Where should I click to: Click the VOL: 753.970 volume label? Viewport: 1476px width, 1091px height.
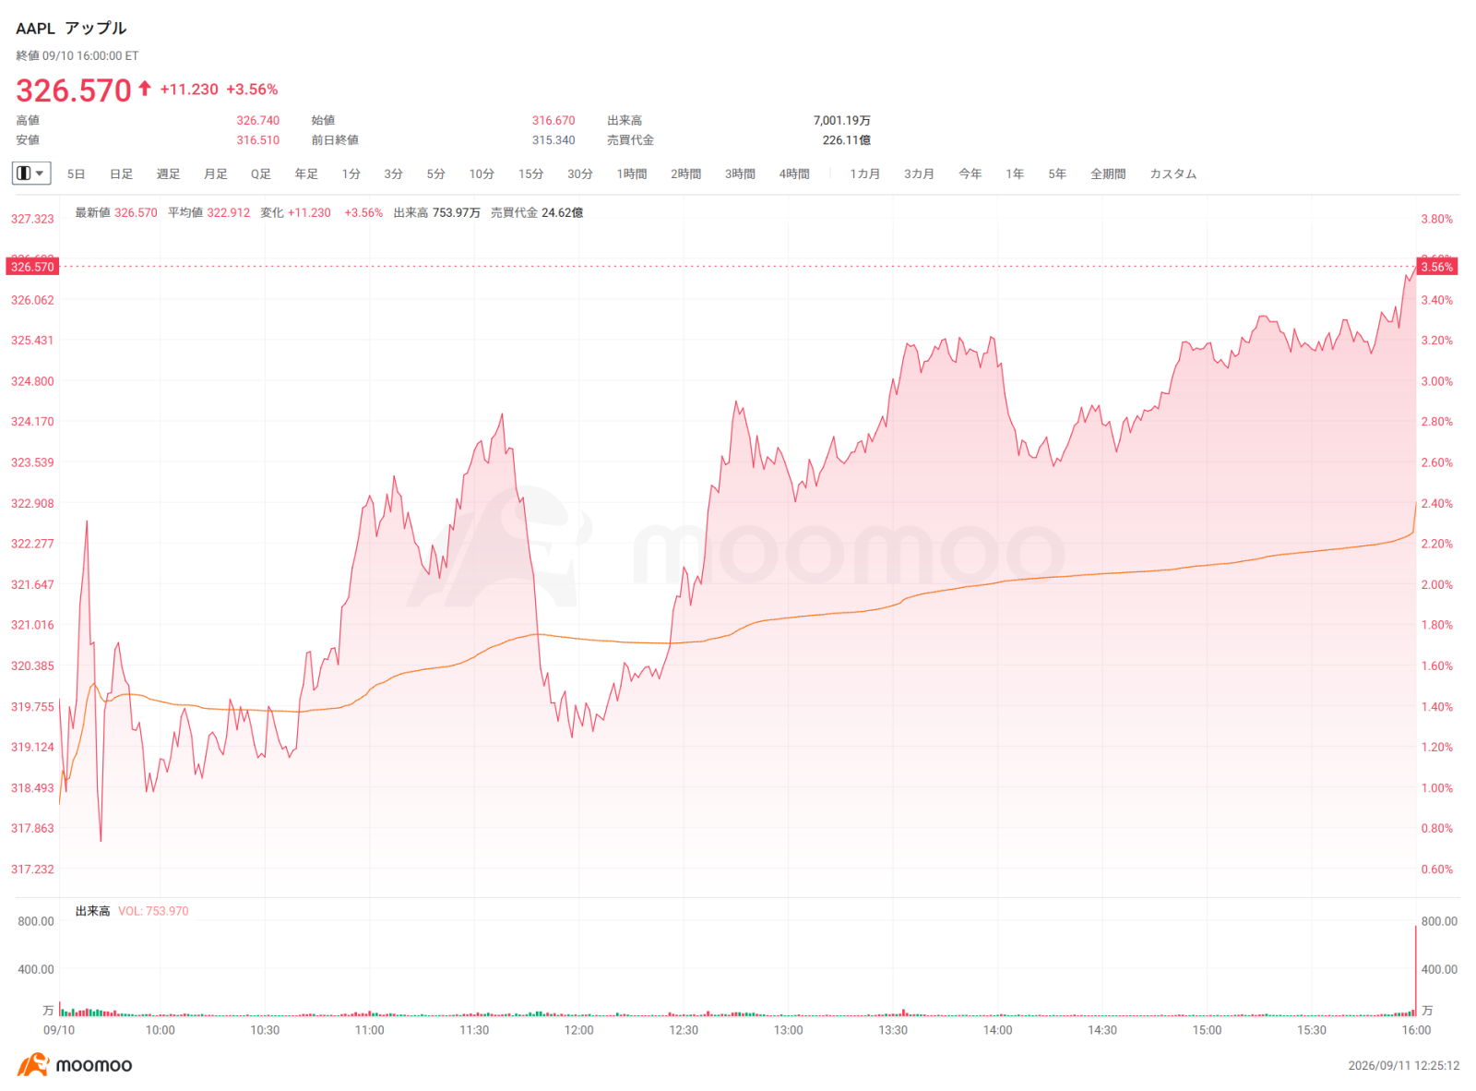(153, 911)
